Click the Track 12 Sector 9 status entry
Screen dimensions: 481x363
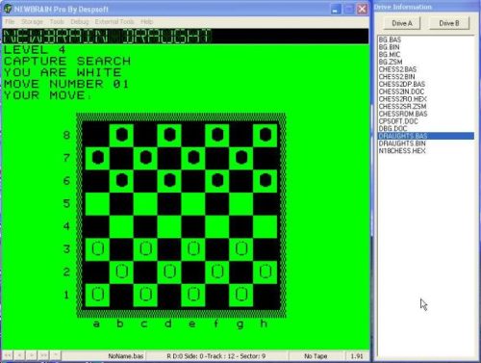215,356
